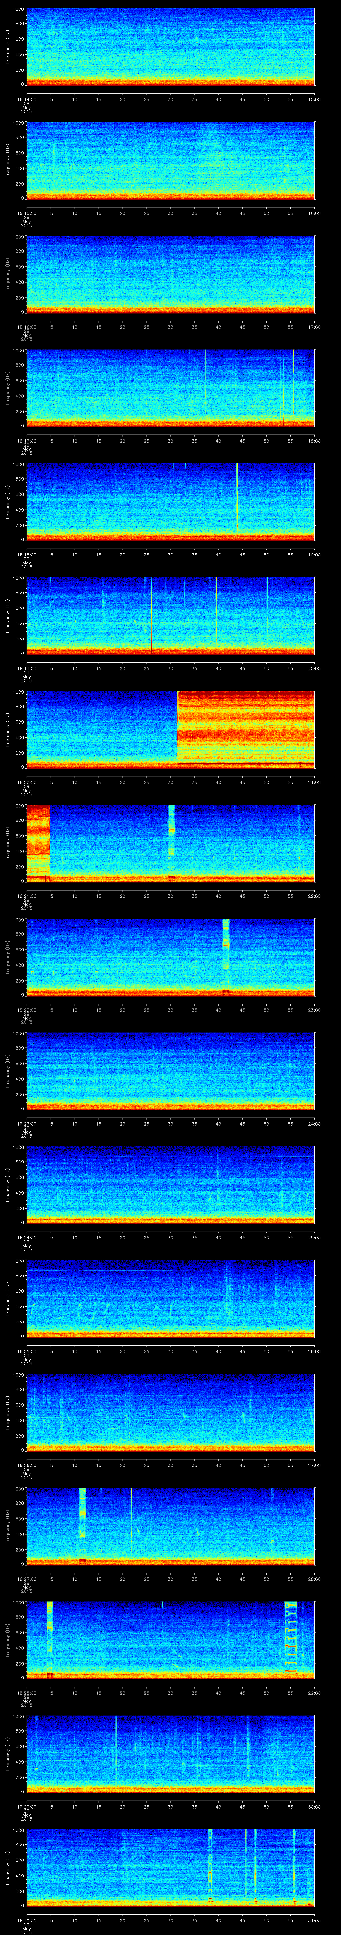Select the spectrogram panel starting at 16:14:00
Screen dimensions: 341x1935
tap(170, 47)
